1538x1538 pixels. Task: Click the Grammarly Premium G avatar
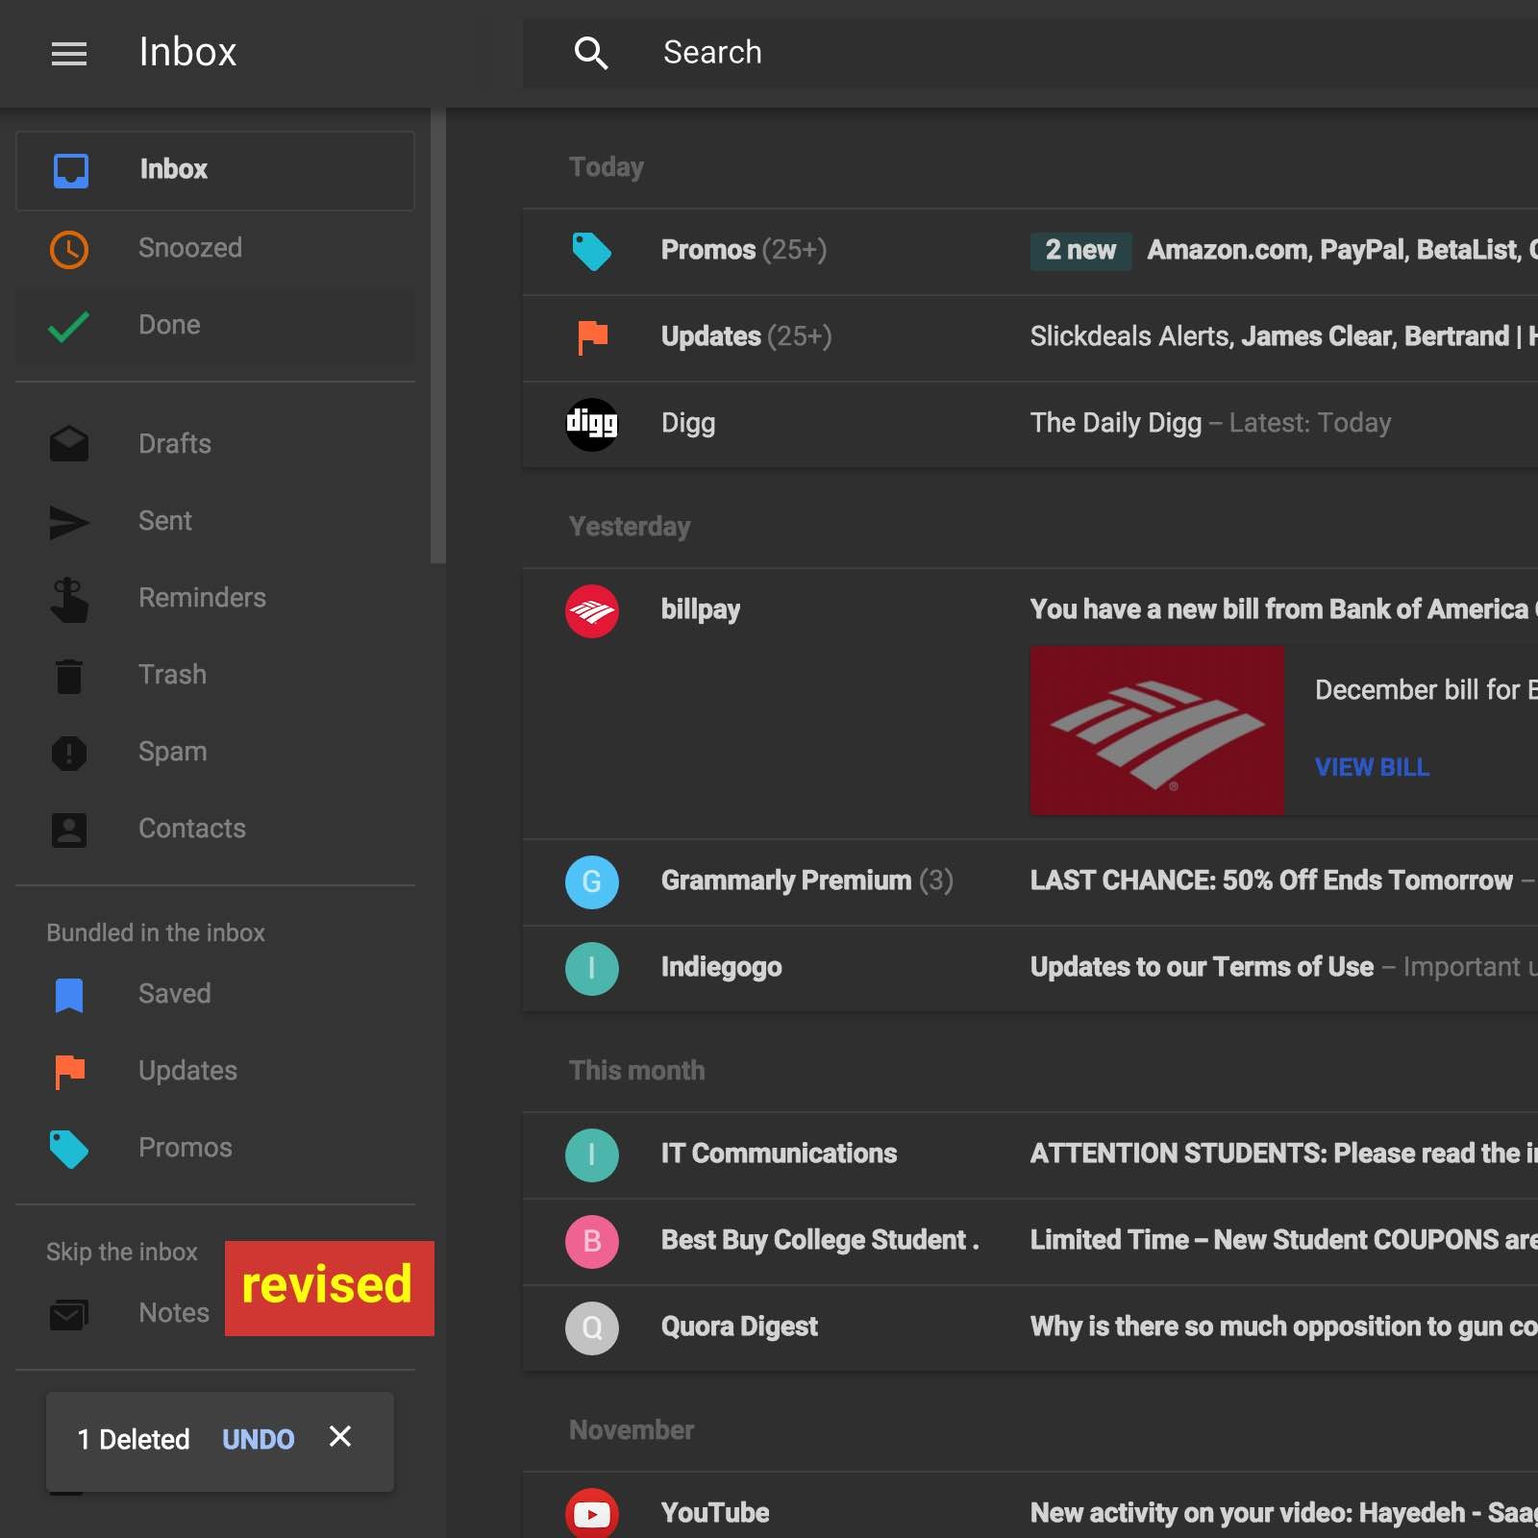pyautogui.click(x=592, y=881)
